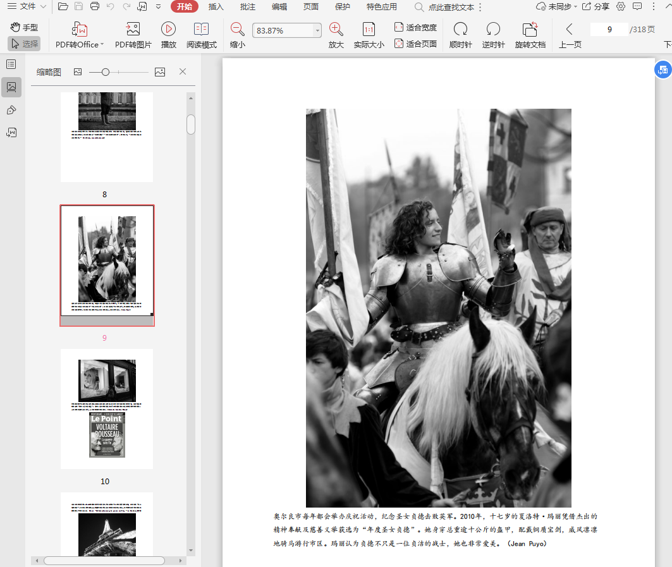Viewport: 672px width, 567px height.
Task: Click the thumbnail size slider handle
Action: pyautogui.click(x=106, y=72)
